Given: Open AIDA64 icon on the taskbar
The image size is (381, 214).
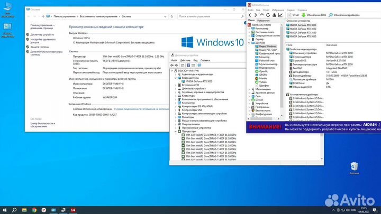Looking at the screenshot, I should pyautogui.click(x=73, y=210).
